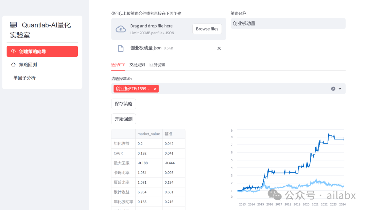Open the 请选择基金 dropdown chevron

tap(339, 88)
